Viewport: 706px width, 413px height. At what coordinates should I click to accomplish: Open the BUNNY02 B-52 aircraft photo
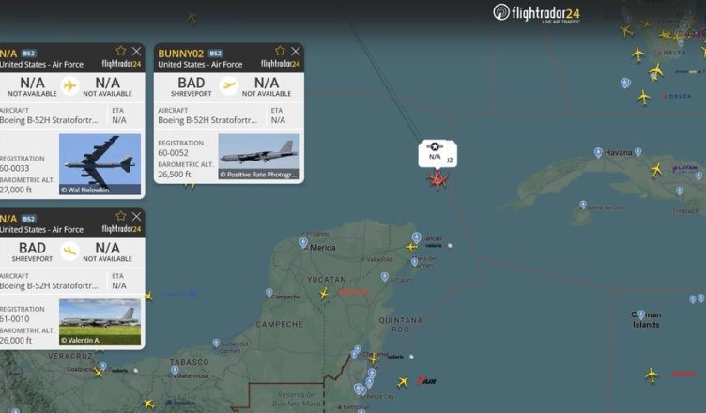click(259, 156)
